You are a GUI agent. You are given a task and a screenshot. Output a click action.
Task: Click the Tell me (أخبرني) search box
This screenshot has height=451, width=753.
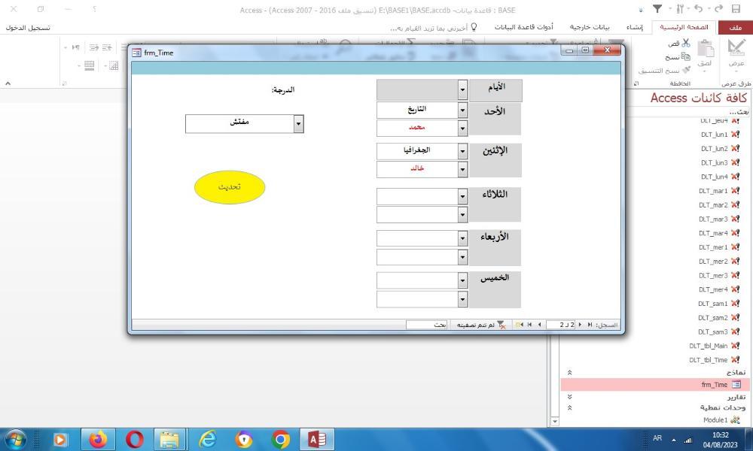coord(433,27)
